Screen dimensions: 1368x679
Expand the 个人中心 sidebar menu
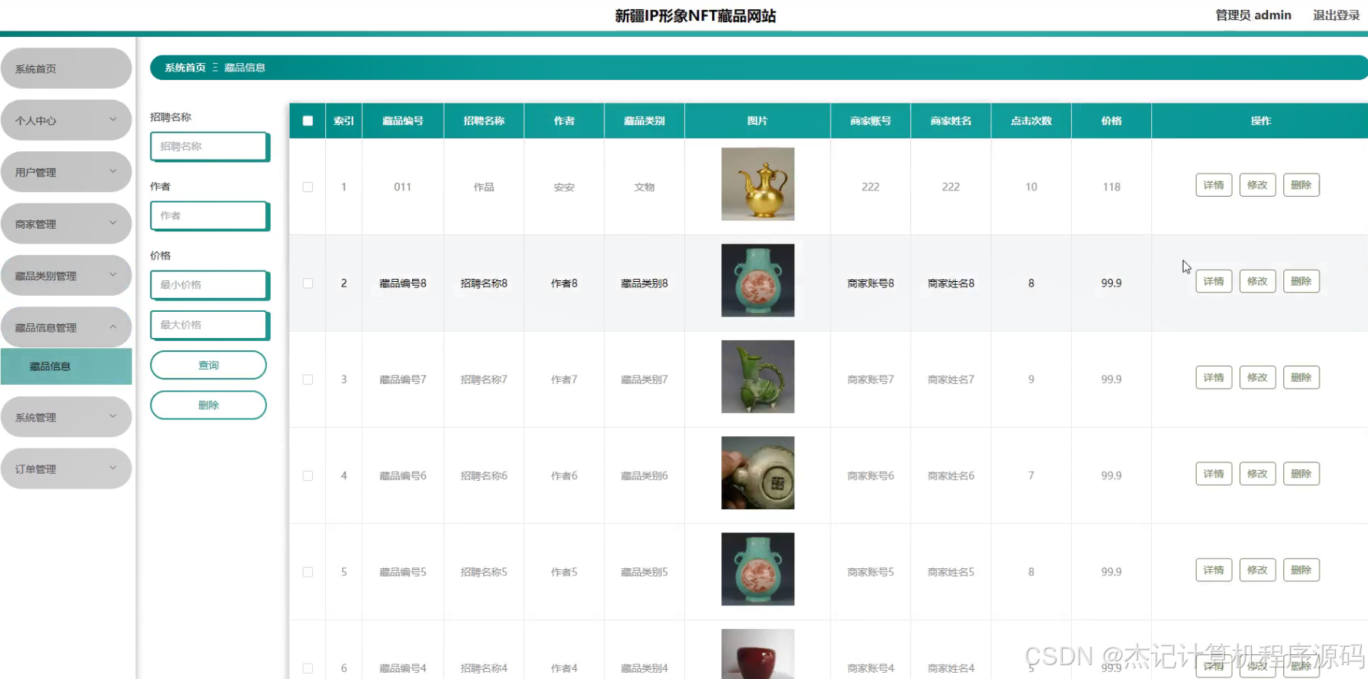pos(66,120)
